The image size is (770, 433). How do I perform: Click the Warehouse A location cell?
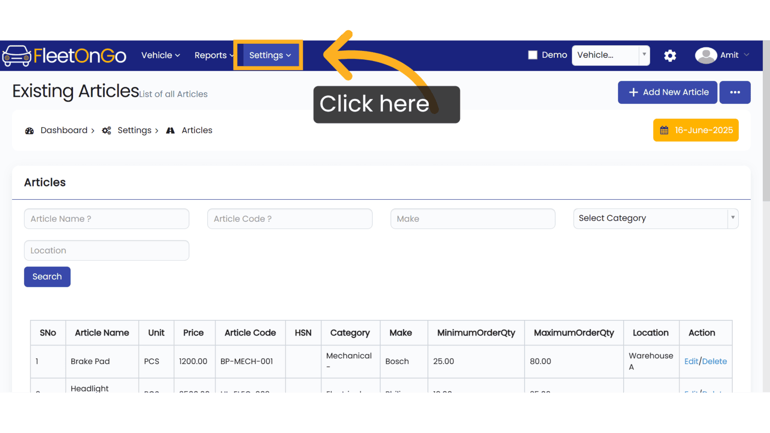pos(651,361)
